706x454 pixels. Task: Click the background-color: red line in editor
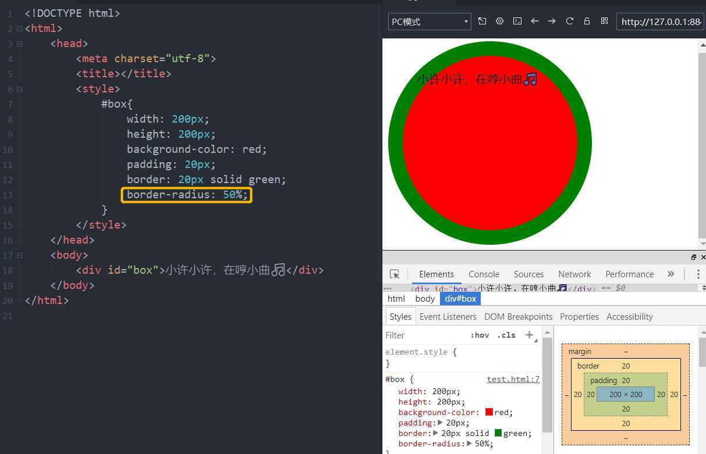(197, 149)
